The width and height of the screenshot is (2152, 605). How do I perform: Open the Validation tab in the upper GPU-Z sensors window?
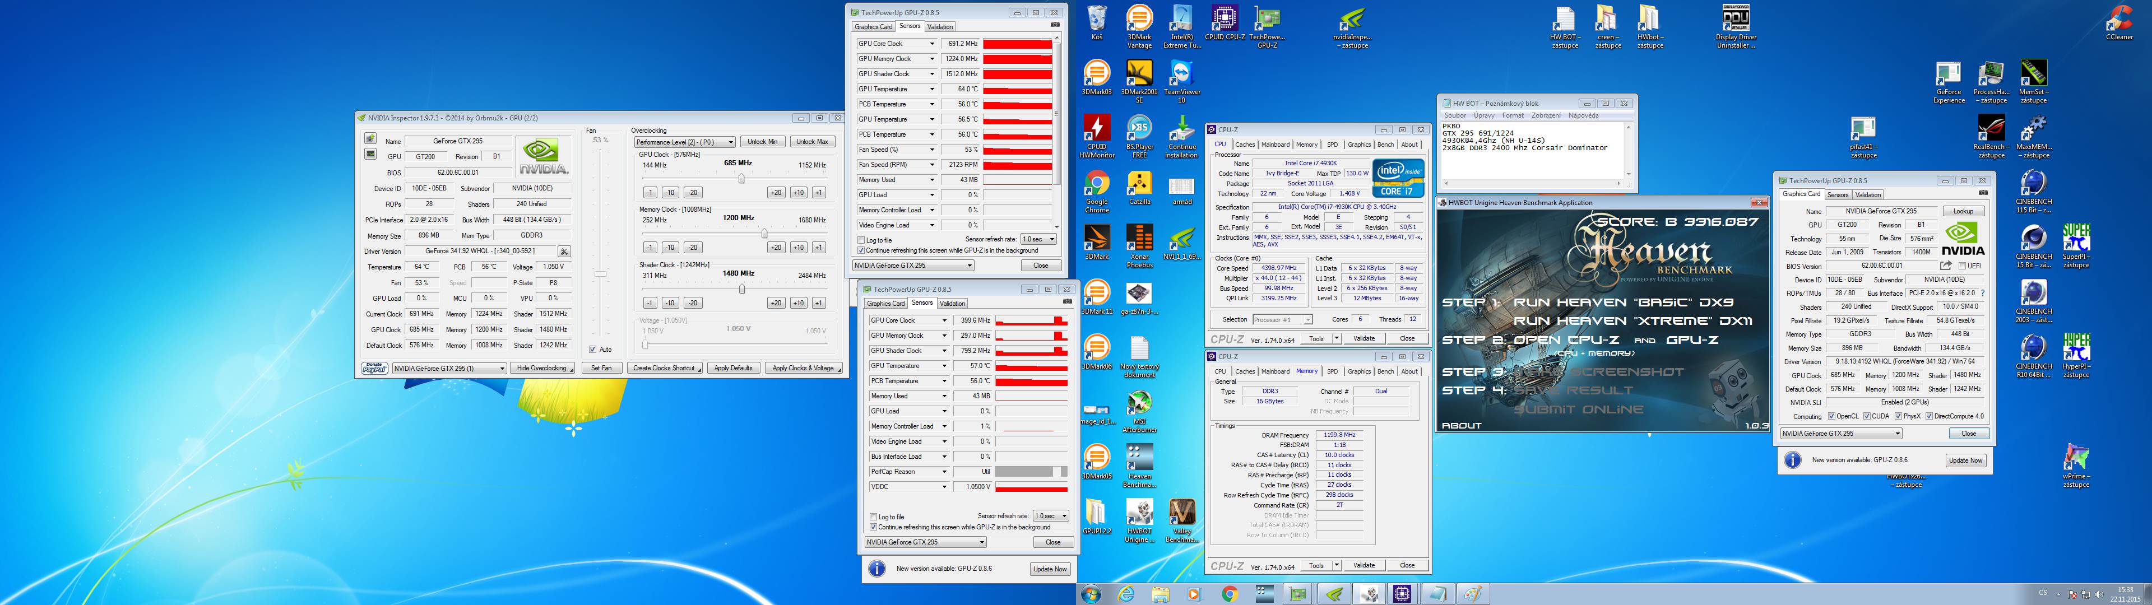(940, 27)
